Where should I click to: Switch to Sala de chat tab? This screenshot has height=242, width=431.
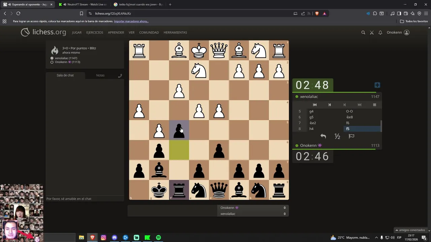click(65, 75)
